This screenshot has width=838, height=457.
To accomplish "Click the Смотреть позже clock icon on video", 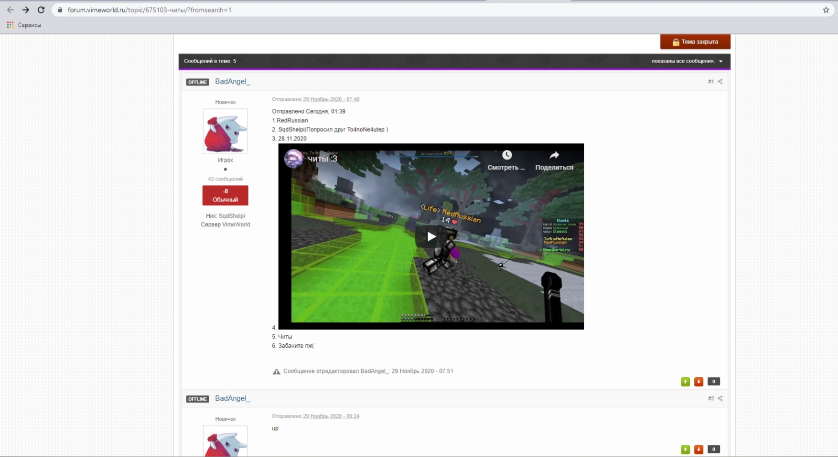I will pos(506,155).
